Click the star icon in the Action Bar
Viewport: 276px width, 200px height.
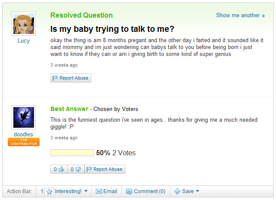click(49, 191)
